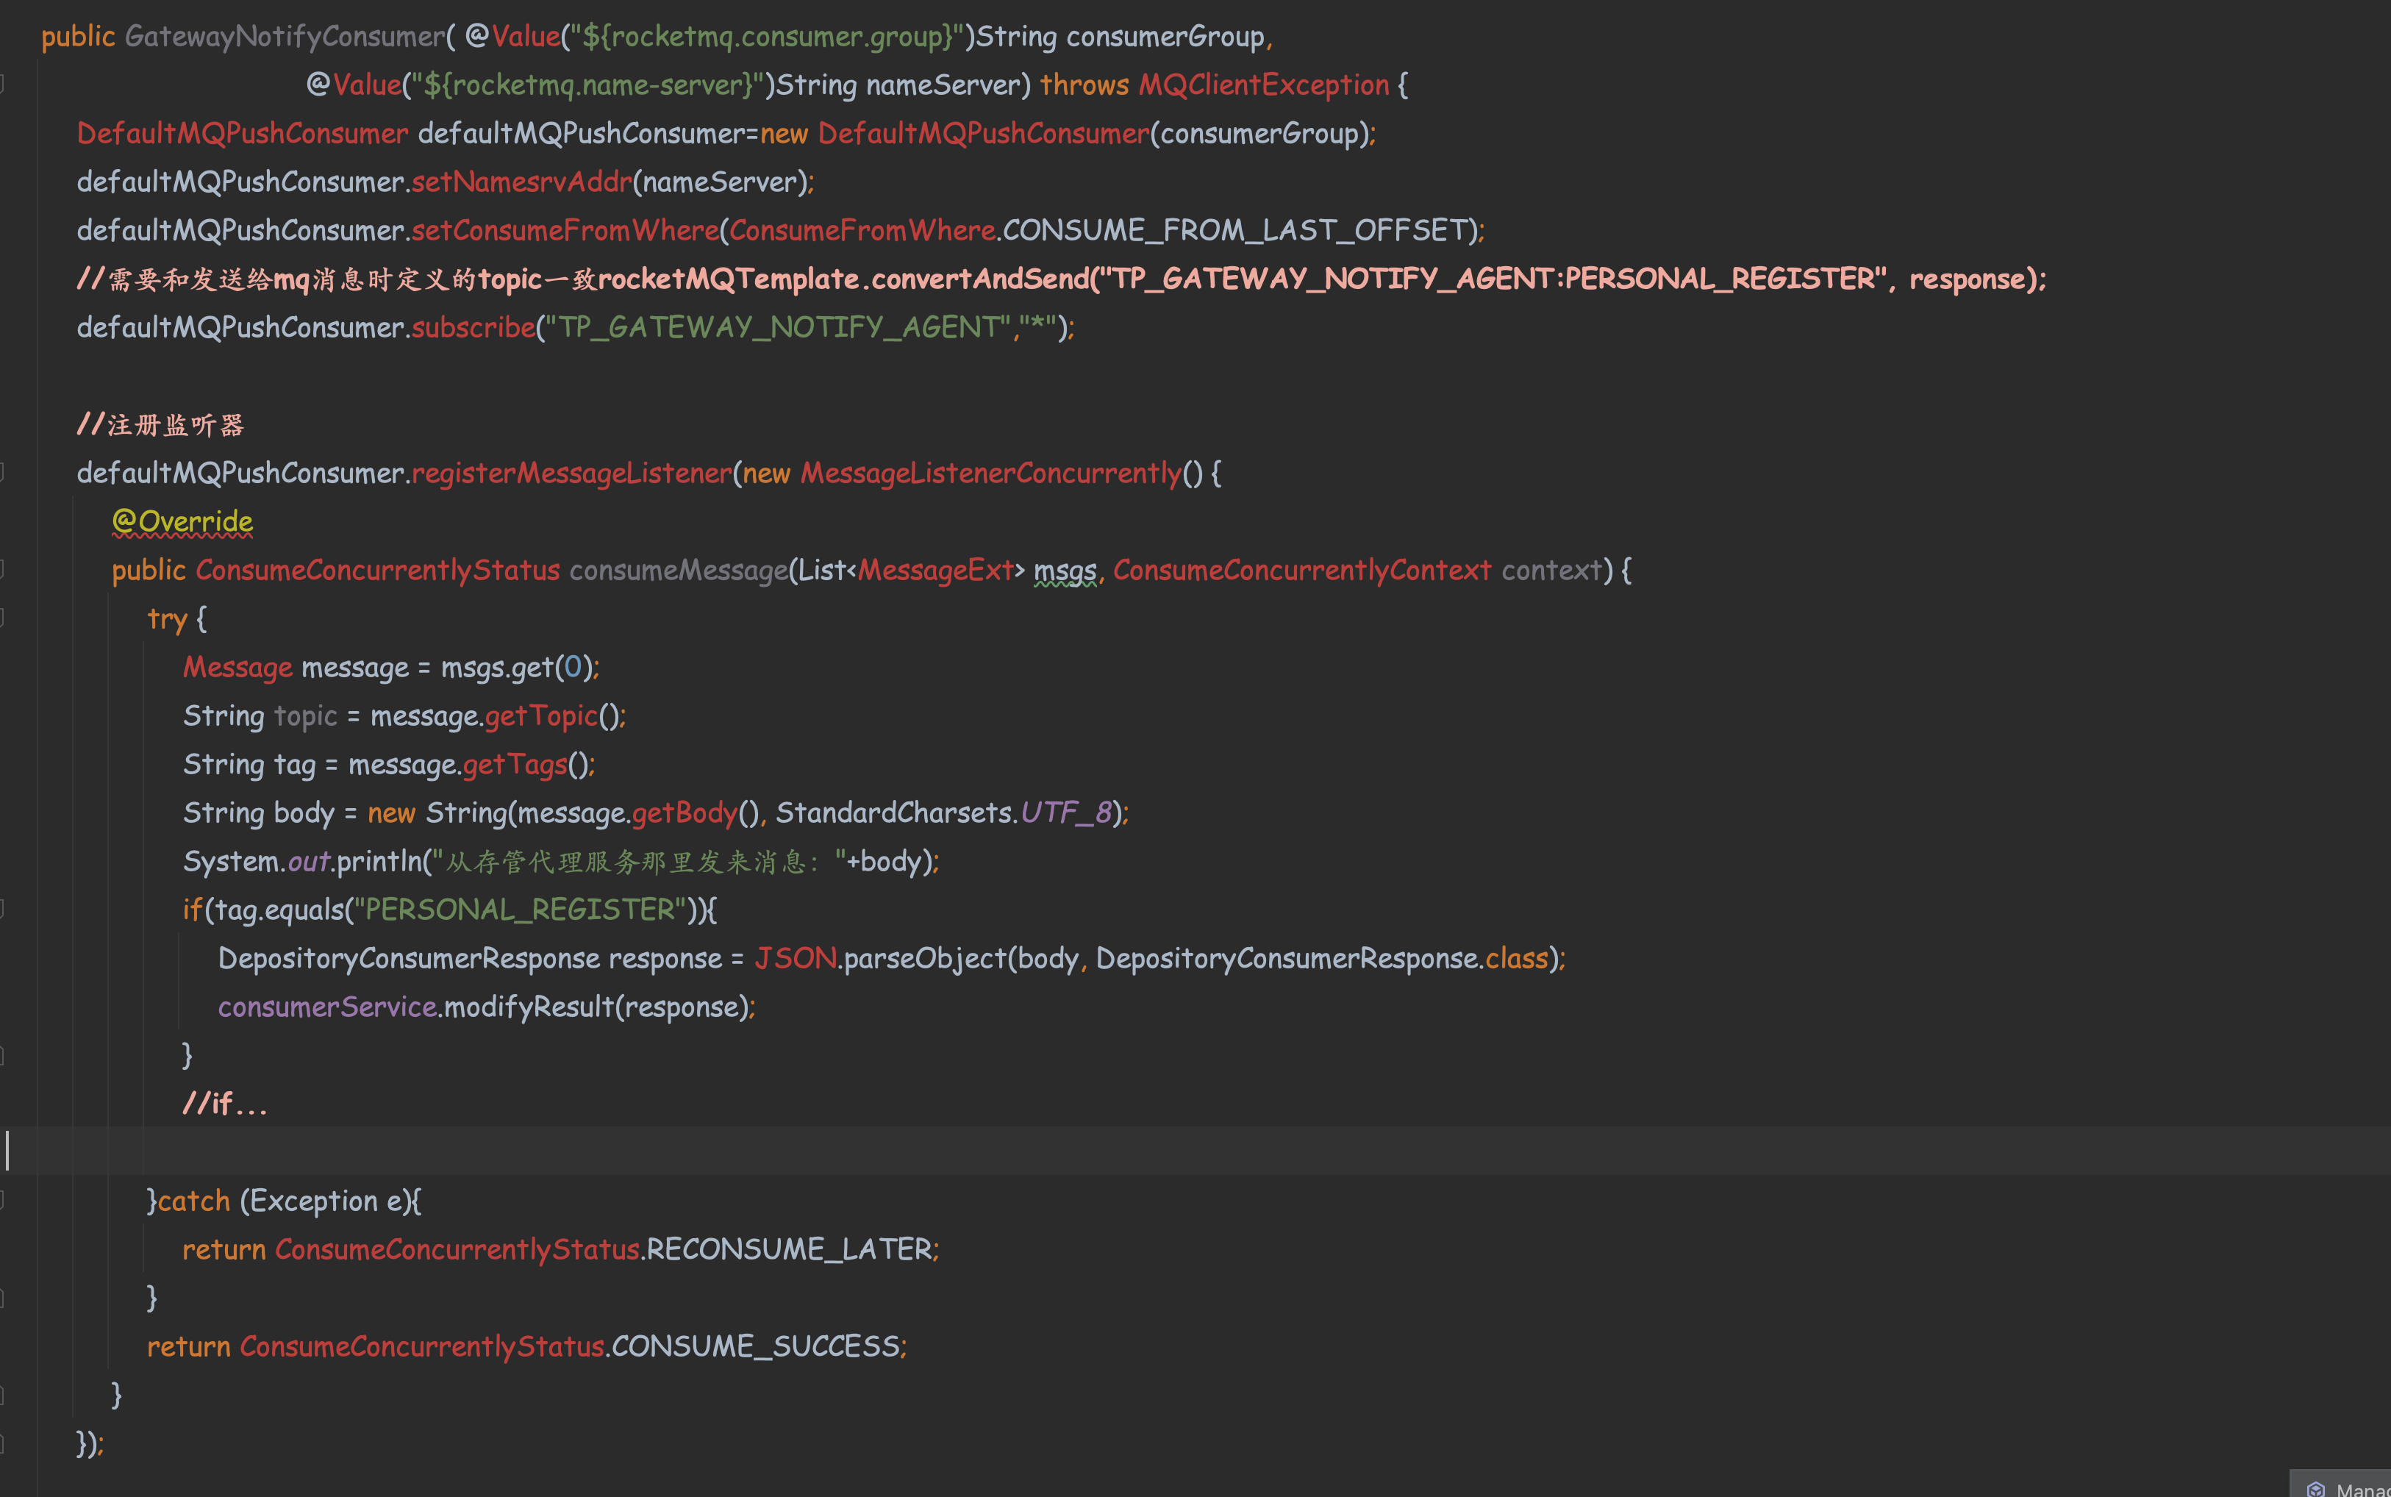Click the 'subscribe' method call

[x=473, y=329]
